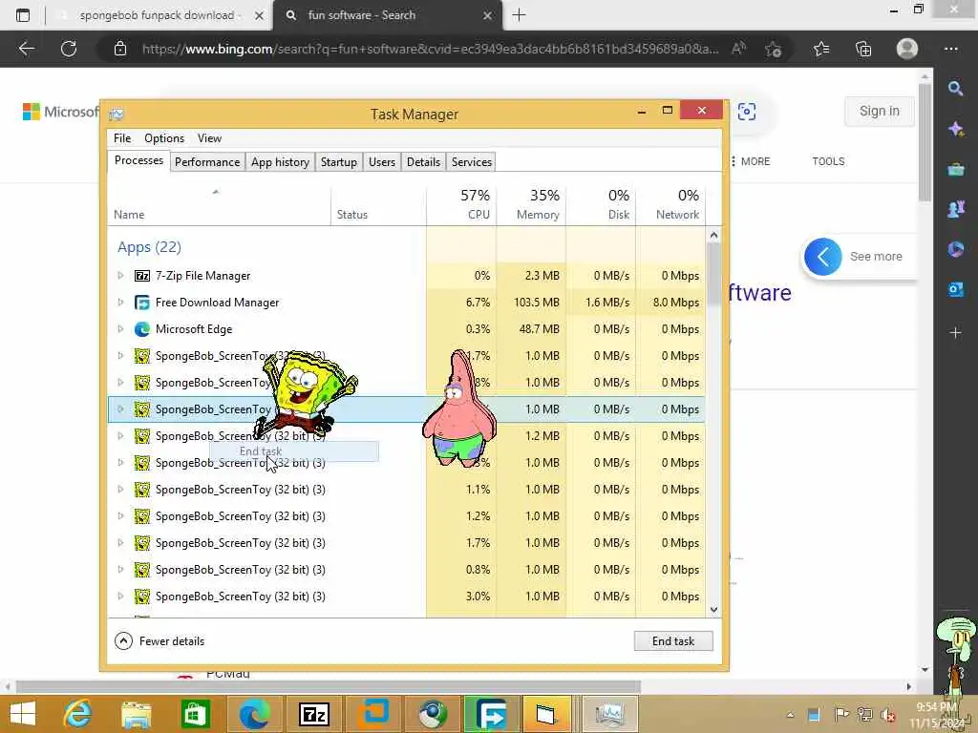Refresh the Bing search page
The width and height of the screenshot is (978, 733).
pos(69,49)
